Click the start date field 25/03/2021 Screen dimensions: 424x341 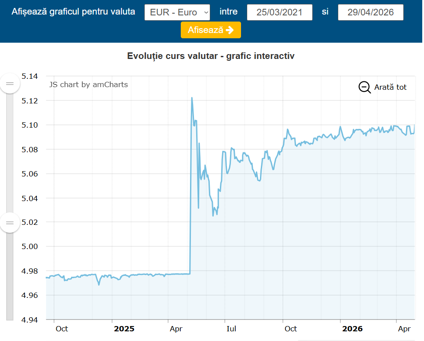[x=279, y=12]
